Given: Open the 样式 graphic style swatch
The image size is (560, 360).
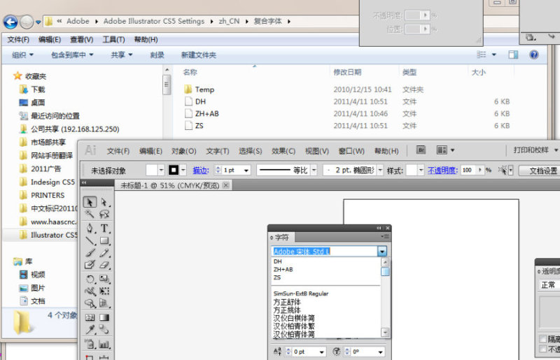Looking at the screenshot, I should click(412, 170).
